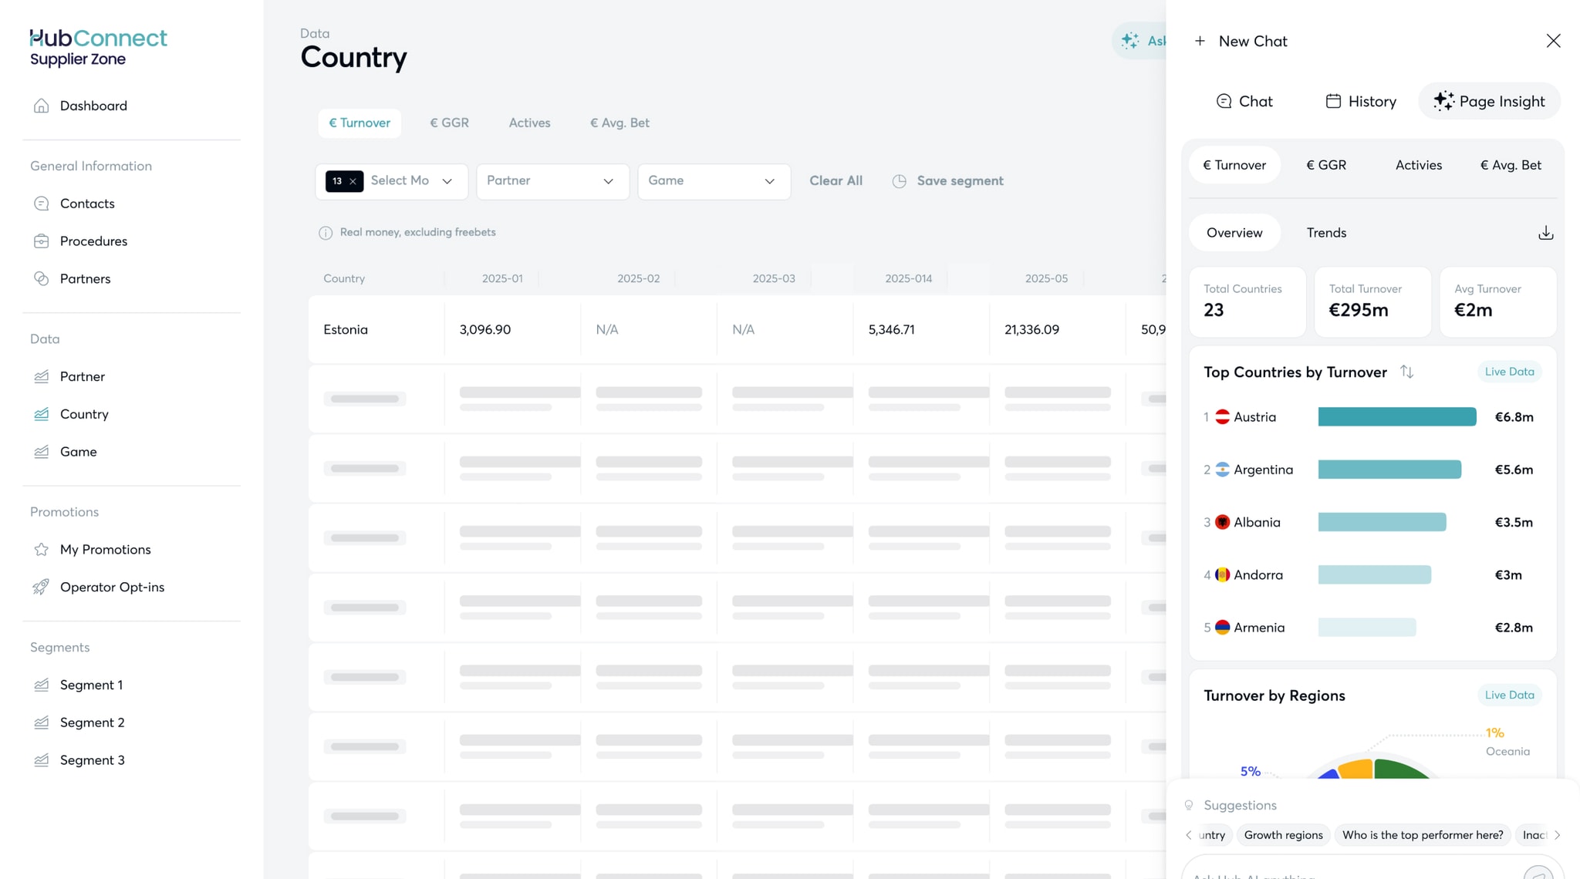Click Who is the top performer suggestion
The width and height of the screenshot is (1580, 879).
1423,835
